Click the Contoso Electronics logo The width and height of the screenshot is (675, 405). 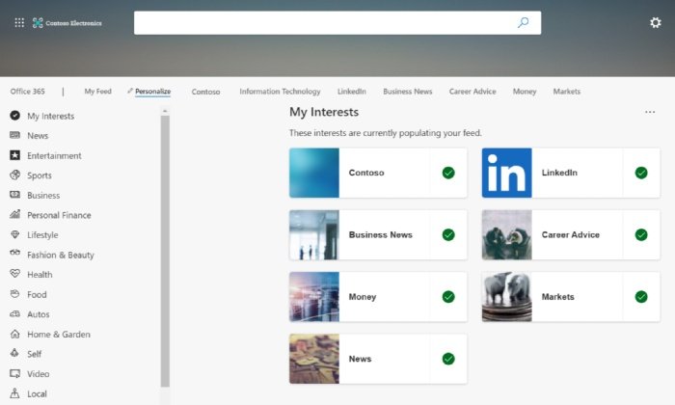[67, 23]
